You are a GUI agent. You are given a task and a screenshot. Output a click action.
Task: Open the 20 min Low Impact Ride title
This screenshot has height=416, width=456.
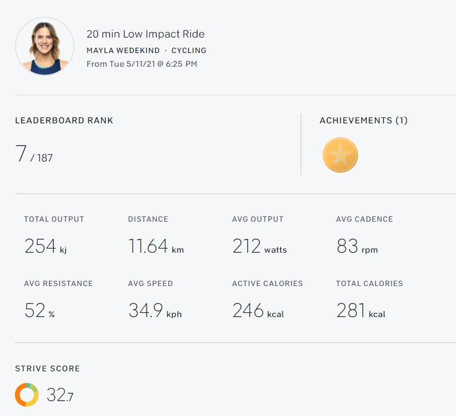point(145,35)
